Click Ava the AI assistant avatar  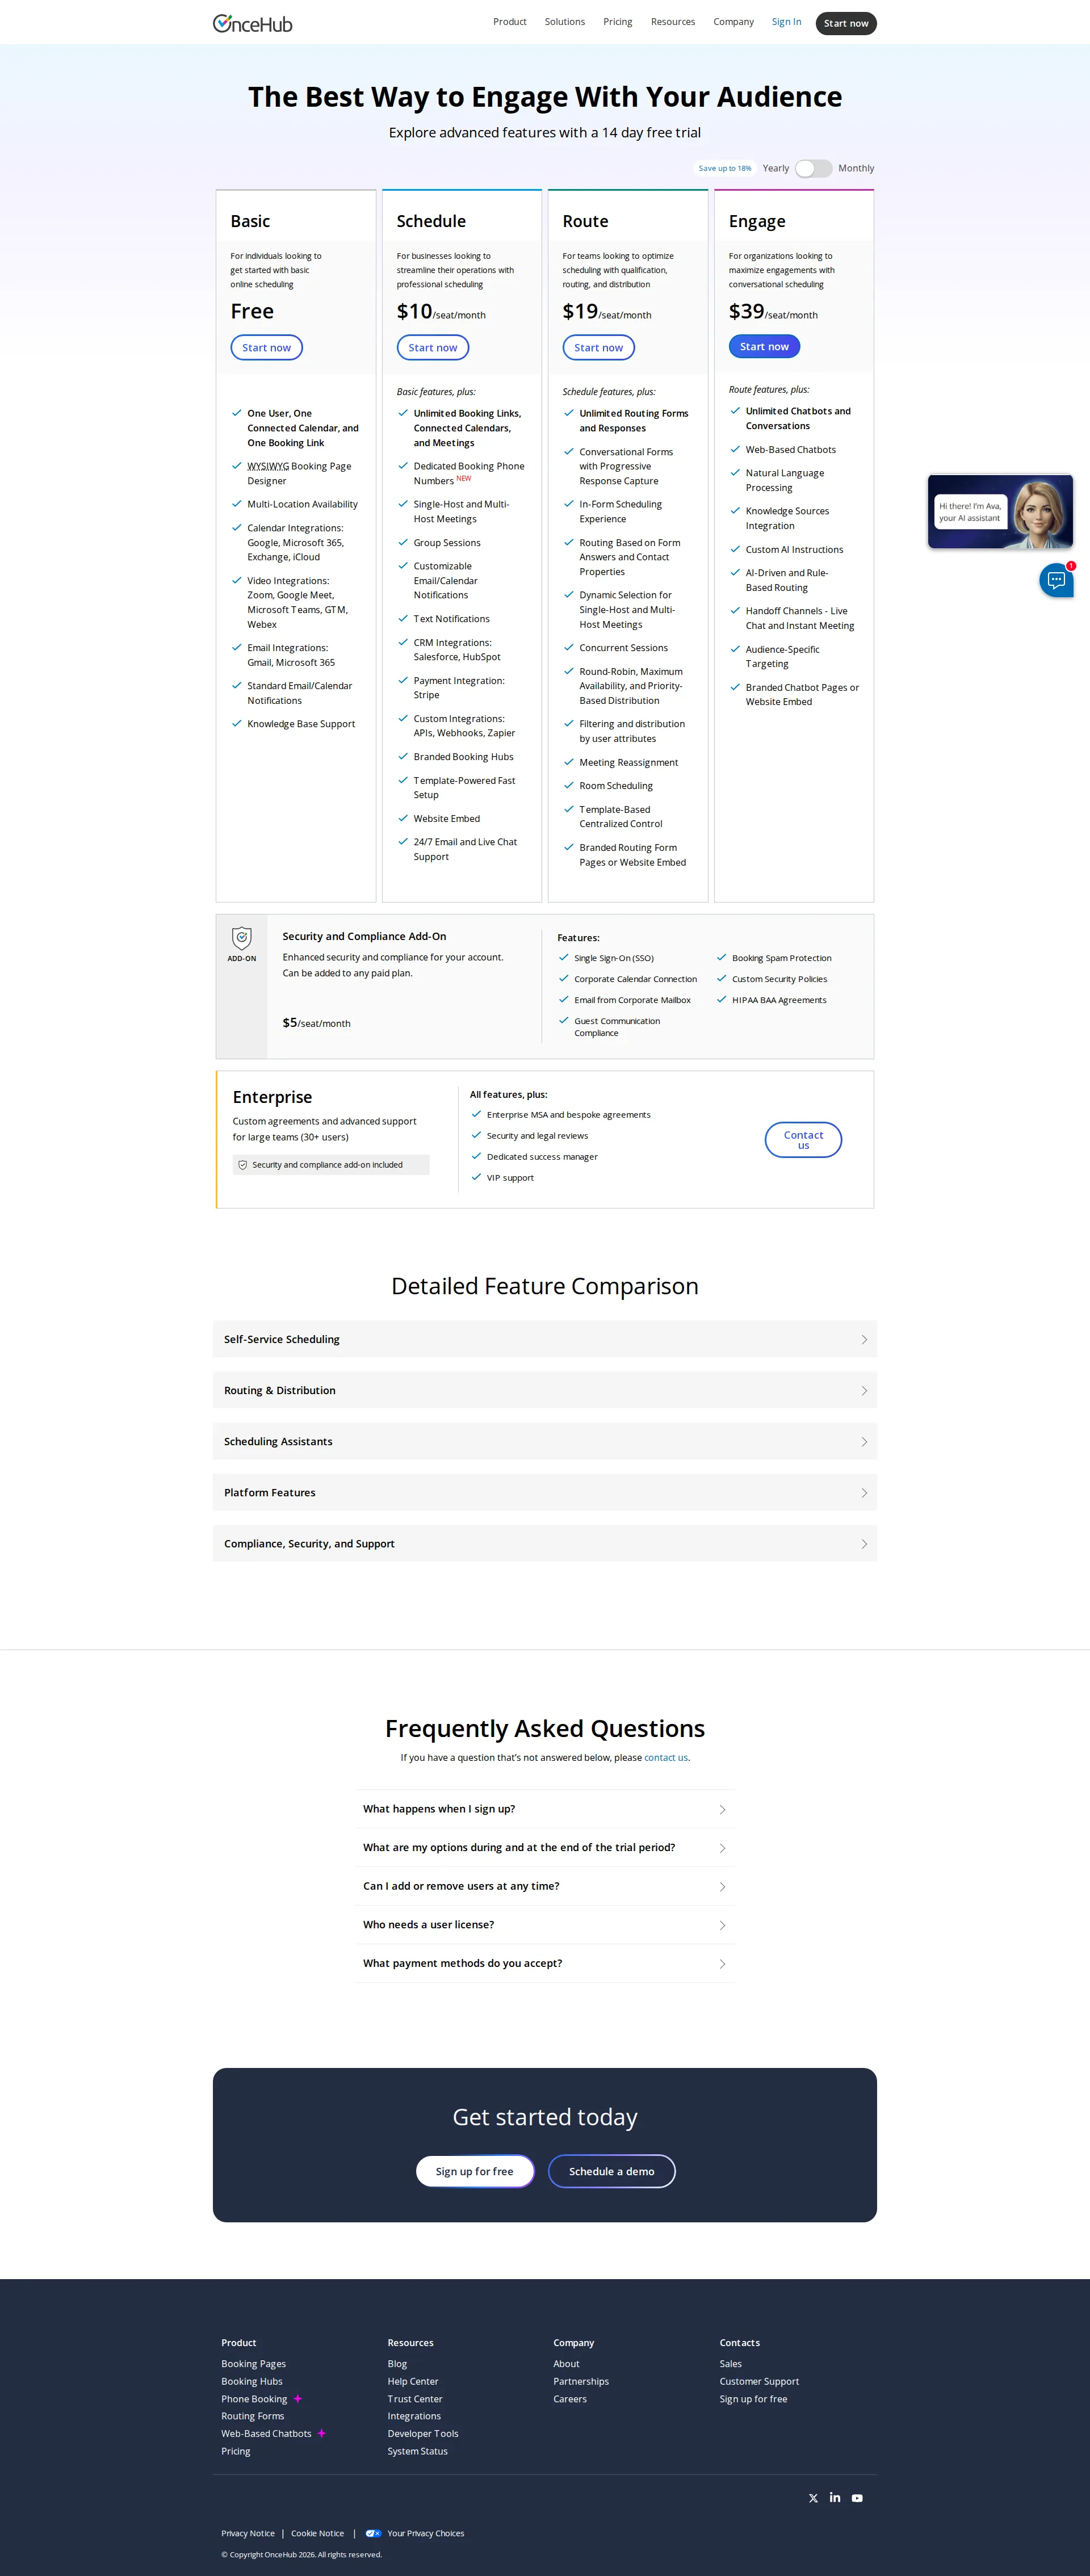[1036, 511]
